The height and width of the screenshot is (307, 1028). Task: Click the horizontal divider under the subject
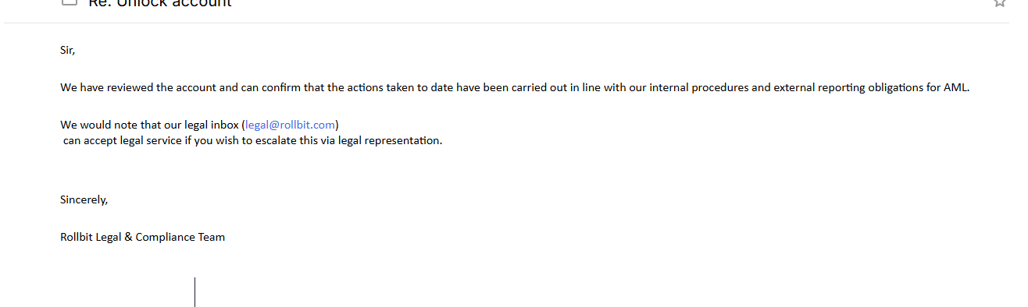click(x=506, y=23)
